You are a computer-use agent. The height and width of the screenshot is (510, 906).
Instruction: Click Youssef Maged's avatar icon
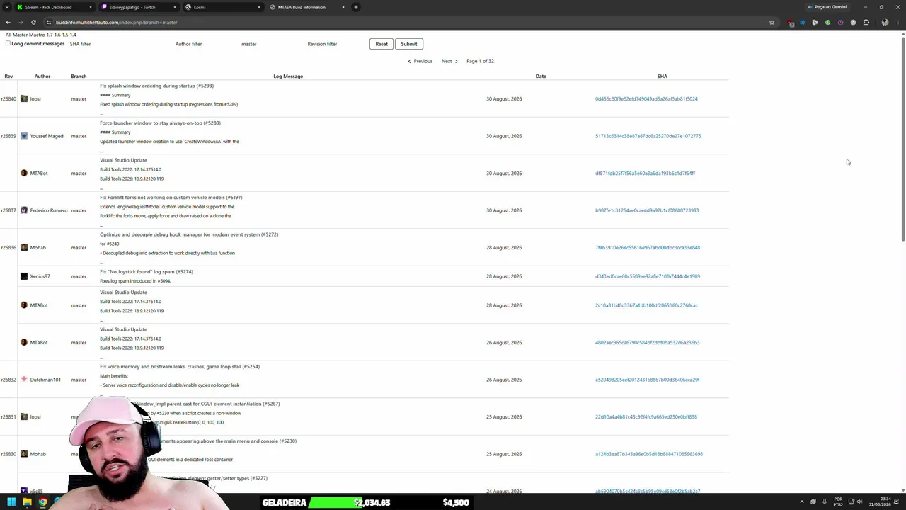pos(24,136)
